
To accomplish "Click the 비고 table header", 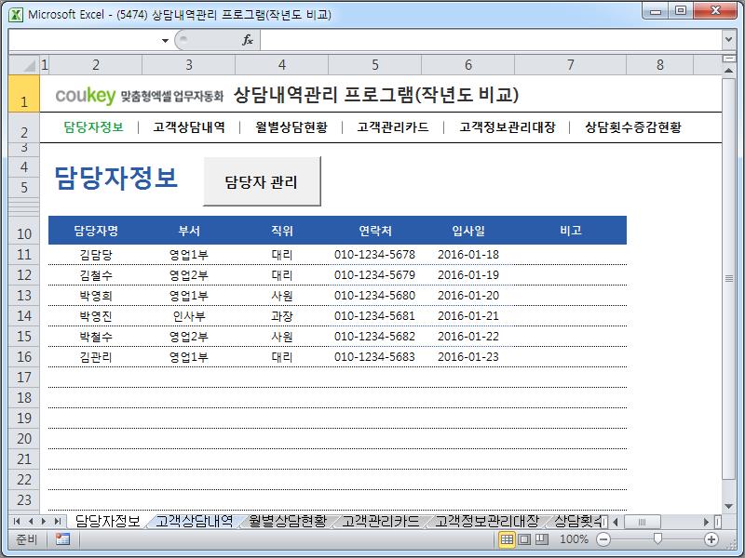I will (571, 231).
